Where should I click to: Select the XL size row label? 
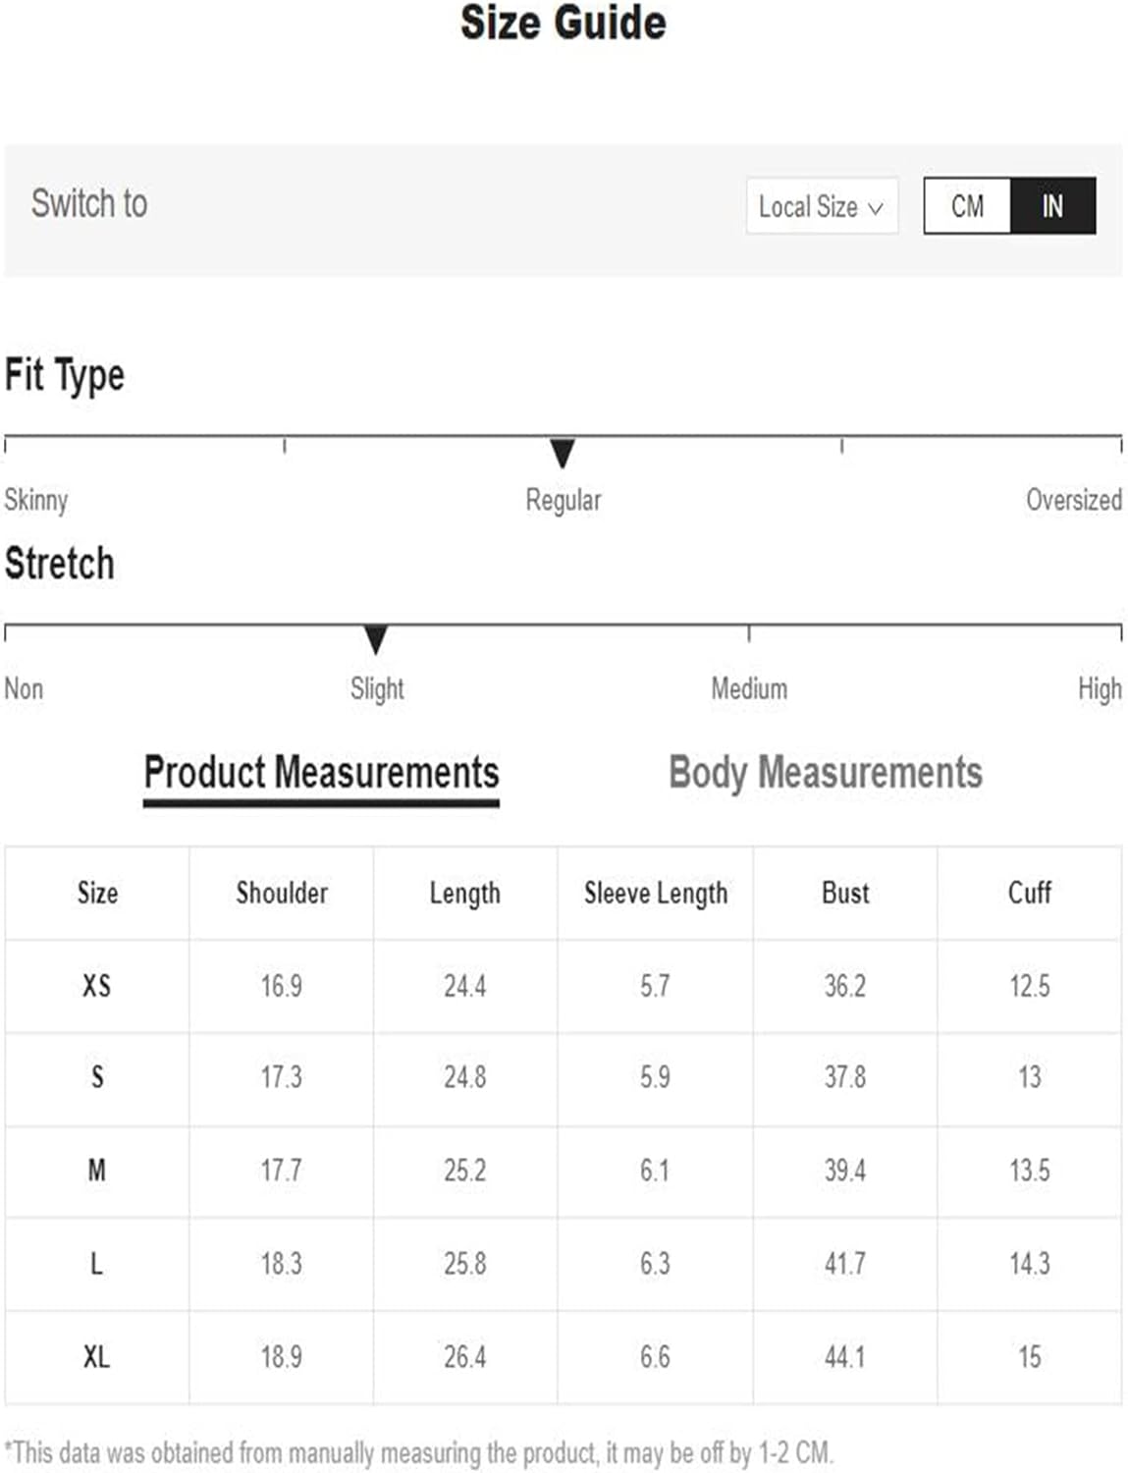coord(96,1357)
